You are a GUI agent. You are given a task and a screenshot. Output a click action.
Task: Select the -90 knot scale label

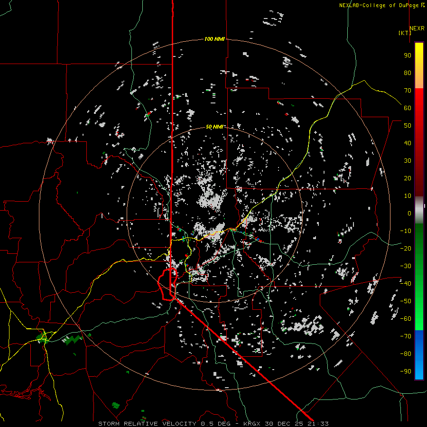tap(406, 371)
